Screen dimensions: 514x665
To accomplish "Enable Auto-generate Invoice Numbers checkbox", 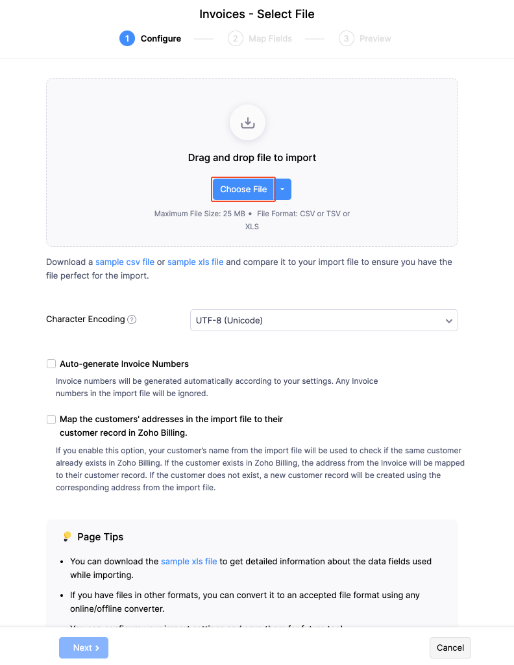I will point(51,364).
